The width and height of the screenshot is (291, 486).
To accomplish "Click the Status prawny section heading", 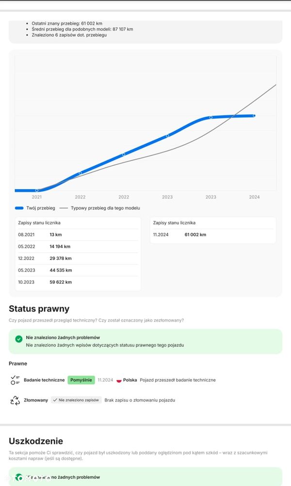I will (x=39, y=309).
